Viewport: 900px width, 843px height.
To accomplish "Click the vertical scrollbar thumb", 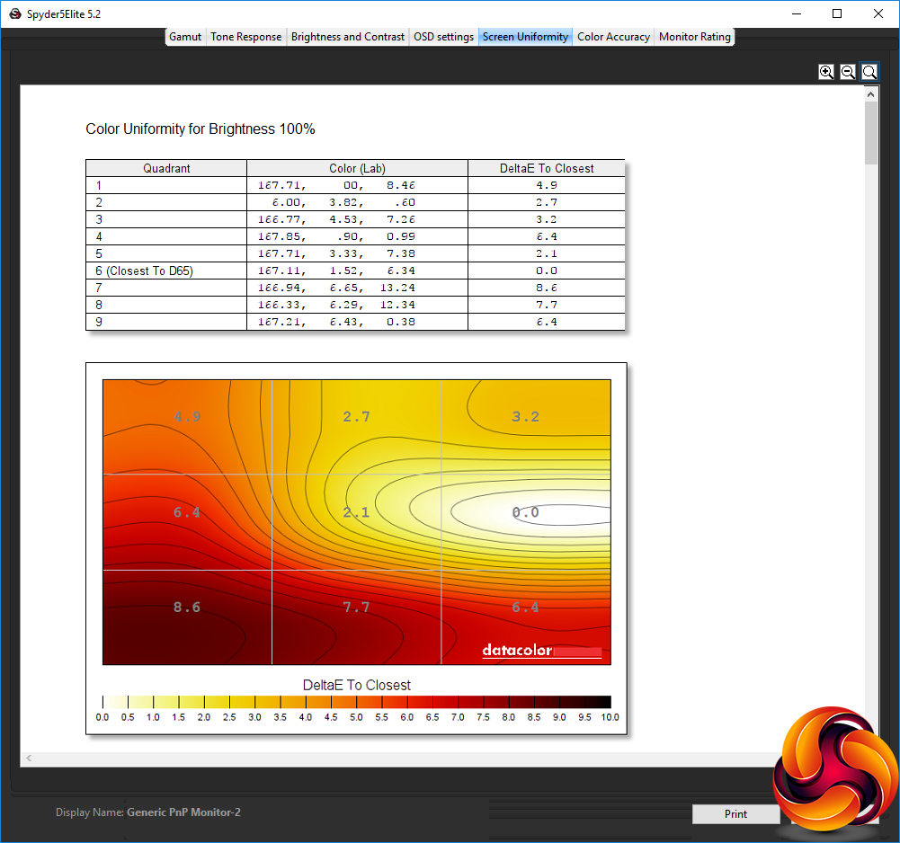I will 870,133.
